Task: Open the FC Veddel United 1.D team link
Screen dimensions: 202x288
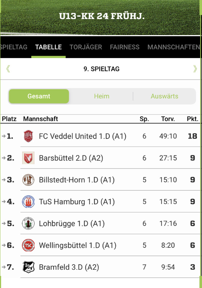Action: pos(83,136)
